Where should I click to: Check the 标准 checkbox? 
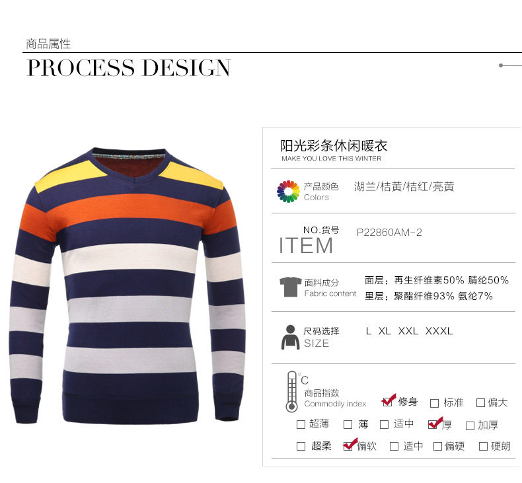pyautogui.click(x=434, y=404)
